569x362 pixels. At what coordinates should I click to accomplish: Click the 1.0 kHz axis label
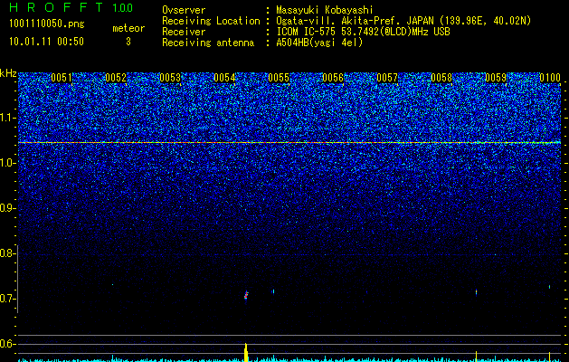tap(8, 163)
